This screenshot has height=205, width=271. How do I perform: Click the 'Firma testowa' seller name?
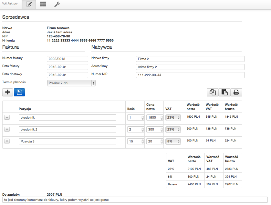(58, 28)
